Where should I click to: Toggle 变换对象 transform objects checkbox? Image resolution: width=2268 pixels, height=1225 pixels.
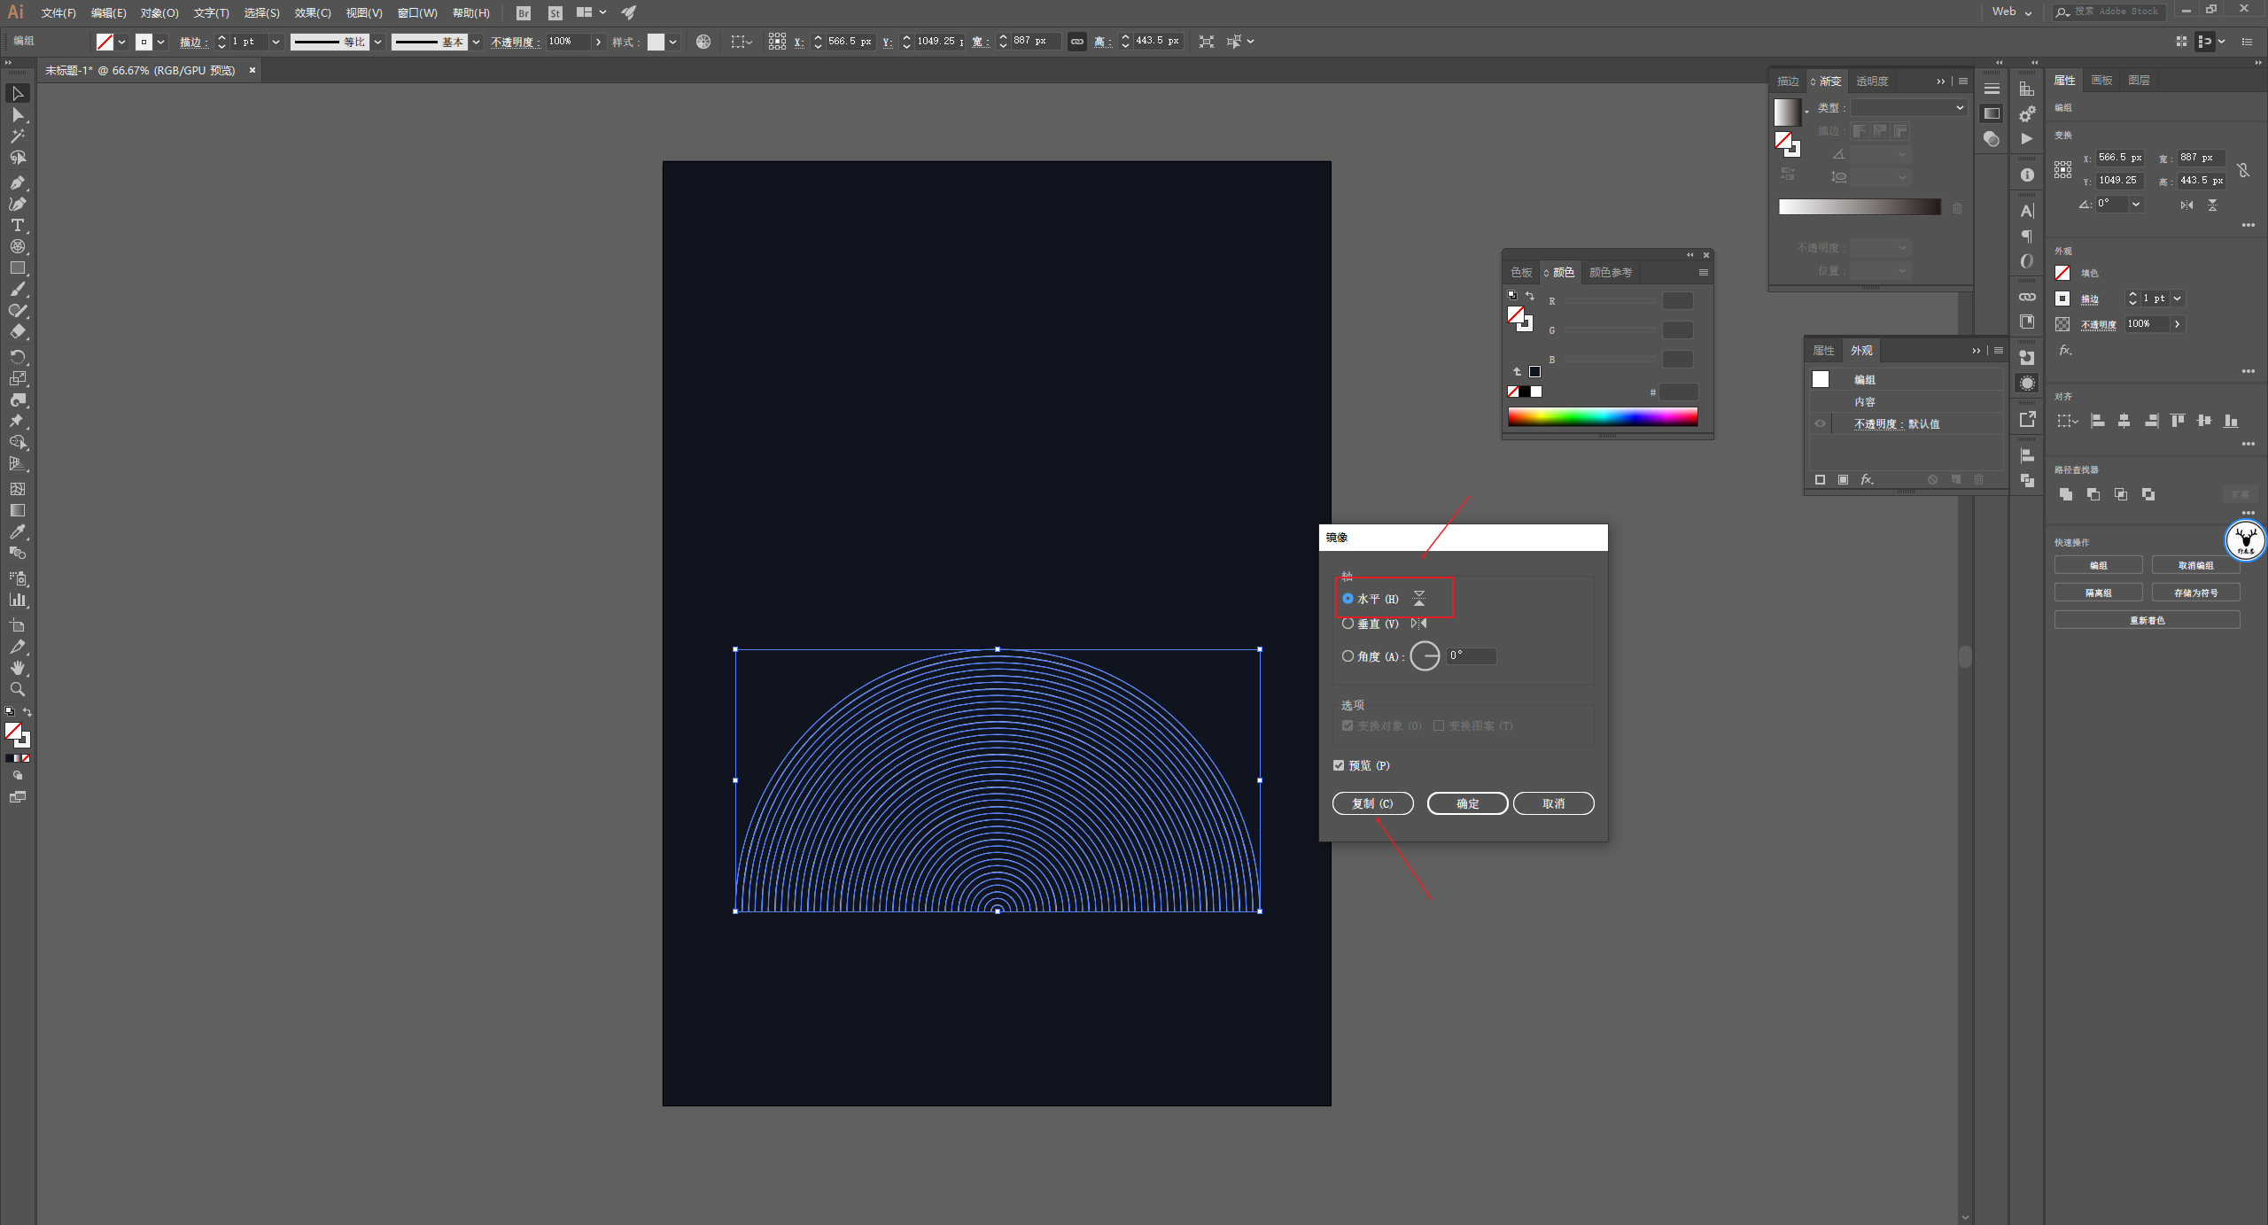tap(1346, 725)
